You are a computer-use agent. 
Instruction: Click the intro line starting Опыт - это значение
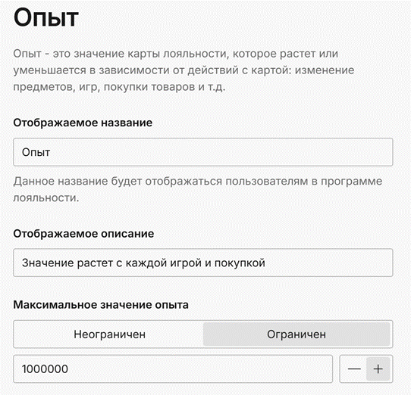(176, 54)
